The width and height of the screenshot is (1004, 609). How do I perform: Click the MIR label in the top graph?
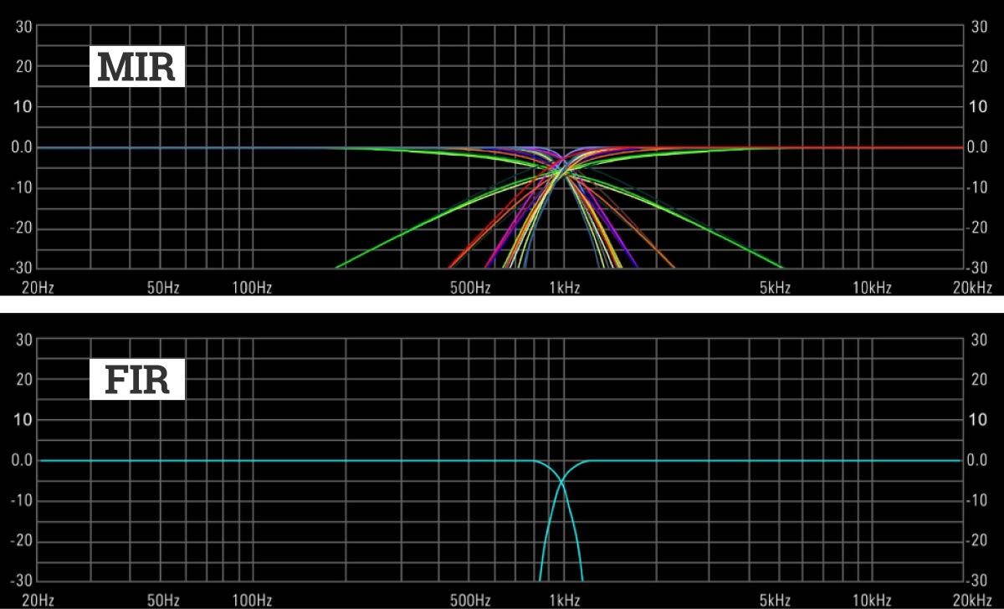[x=137, y=67]
